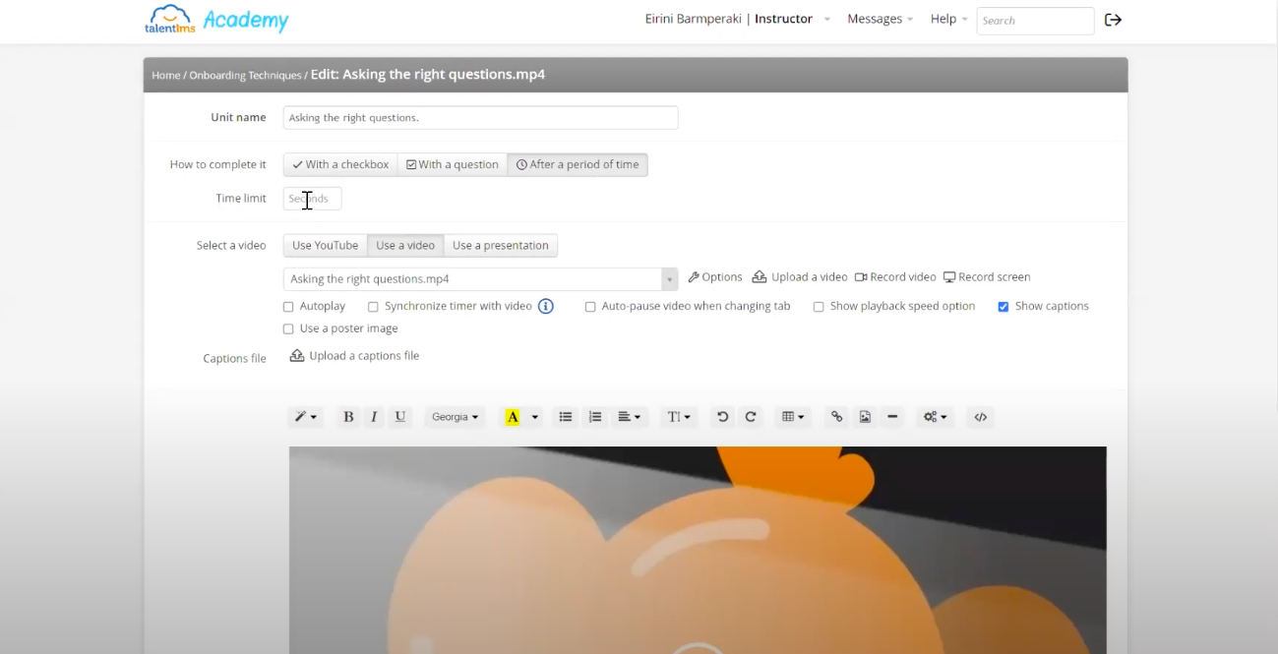Insert an ordered numbered list

pos(594,417)
